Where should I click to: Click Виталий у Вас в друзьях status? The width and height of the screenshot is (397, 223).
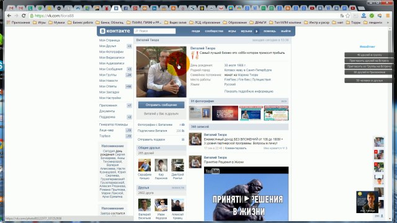click(161, 114)
